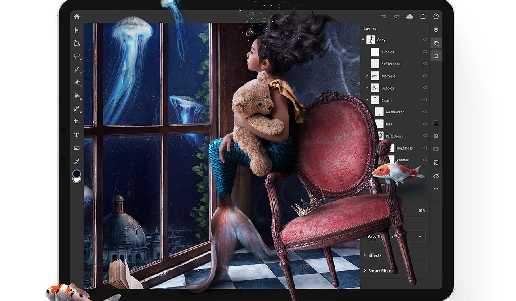The height and width of the screenshot is (301, 516).
Task: Choose the Brush tool
Action: click(x=77, y=69)
